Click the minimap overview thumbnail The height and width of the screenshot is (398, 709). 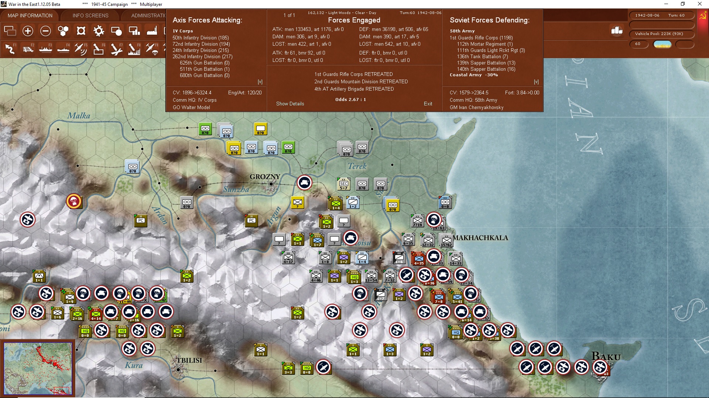[38, 369]
